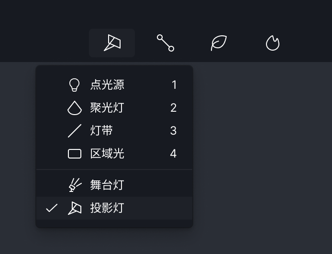
Task: Click the rectangle icon beside 区域光
Action: click(x=74, y=154)
